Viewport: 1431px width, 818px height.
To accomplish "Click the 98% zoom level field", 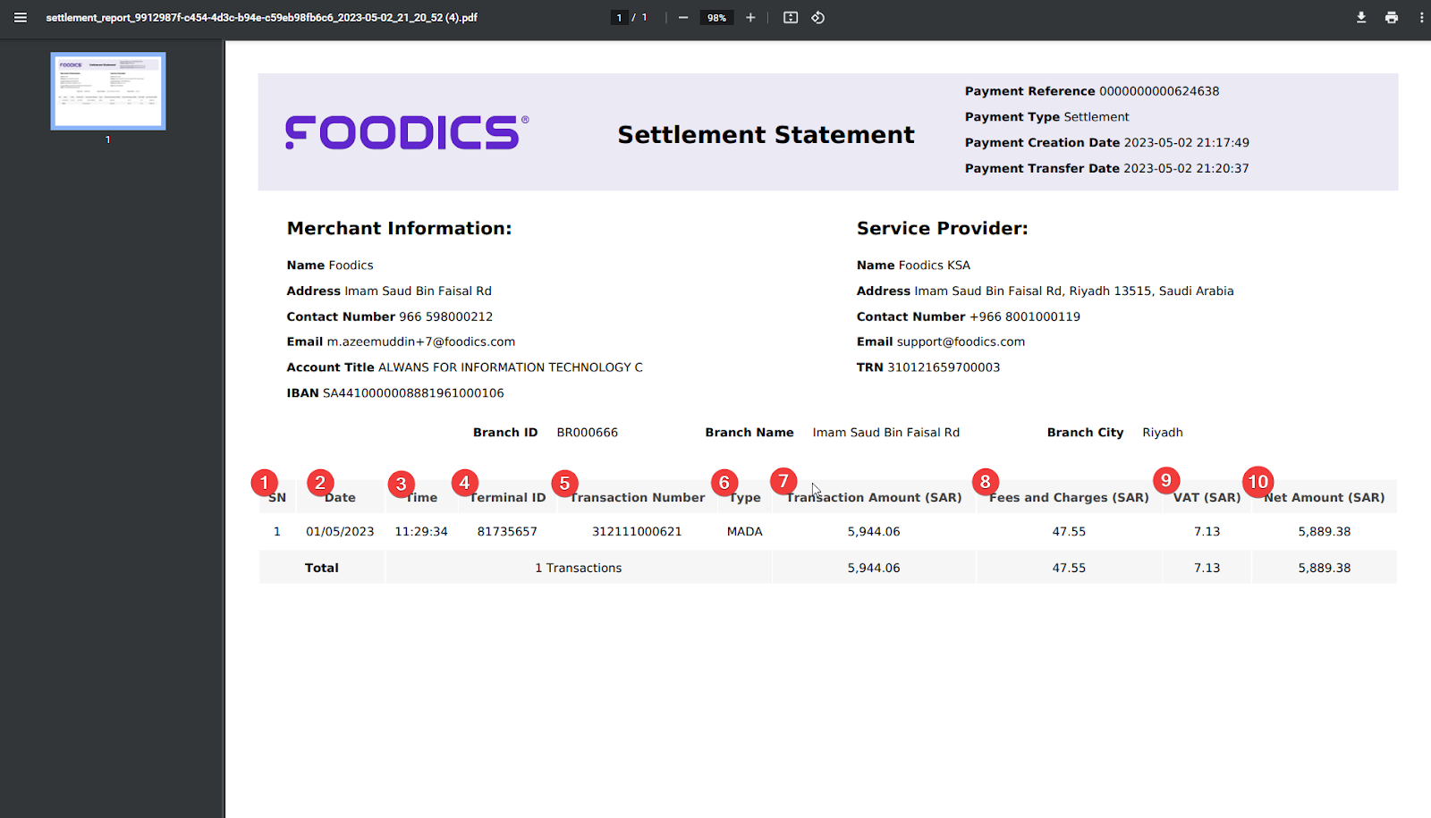I will tap(716, 17).
